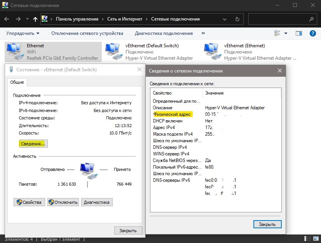The height and width of the screenshot is (243, 321).
Task: Click the search magnifier icon
Action: pos(311,19)
